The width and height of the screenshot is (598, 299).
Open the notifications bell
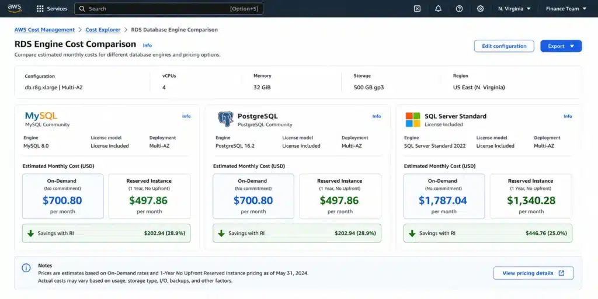(x=438, y=9)
